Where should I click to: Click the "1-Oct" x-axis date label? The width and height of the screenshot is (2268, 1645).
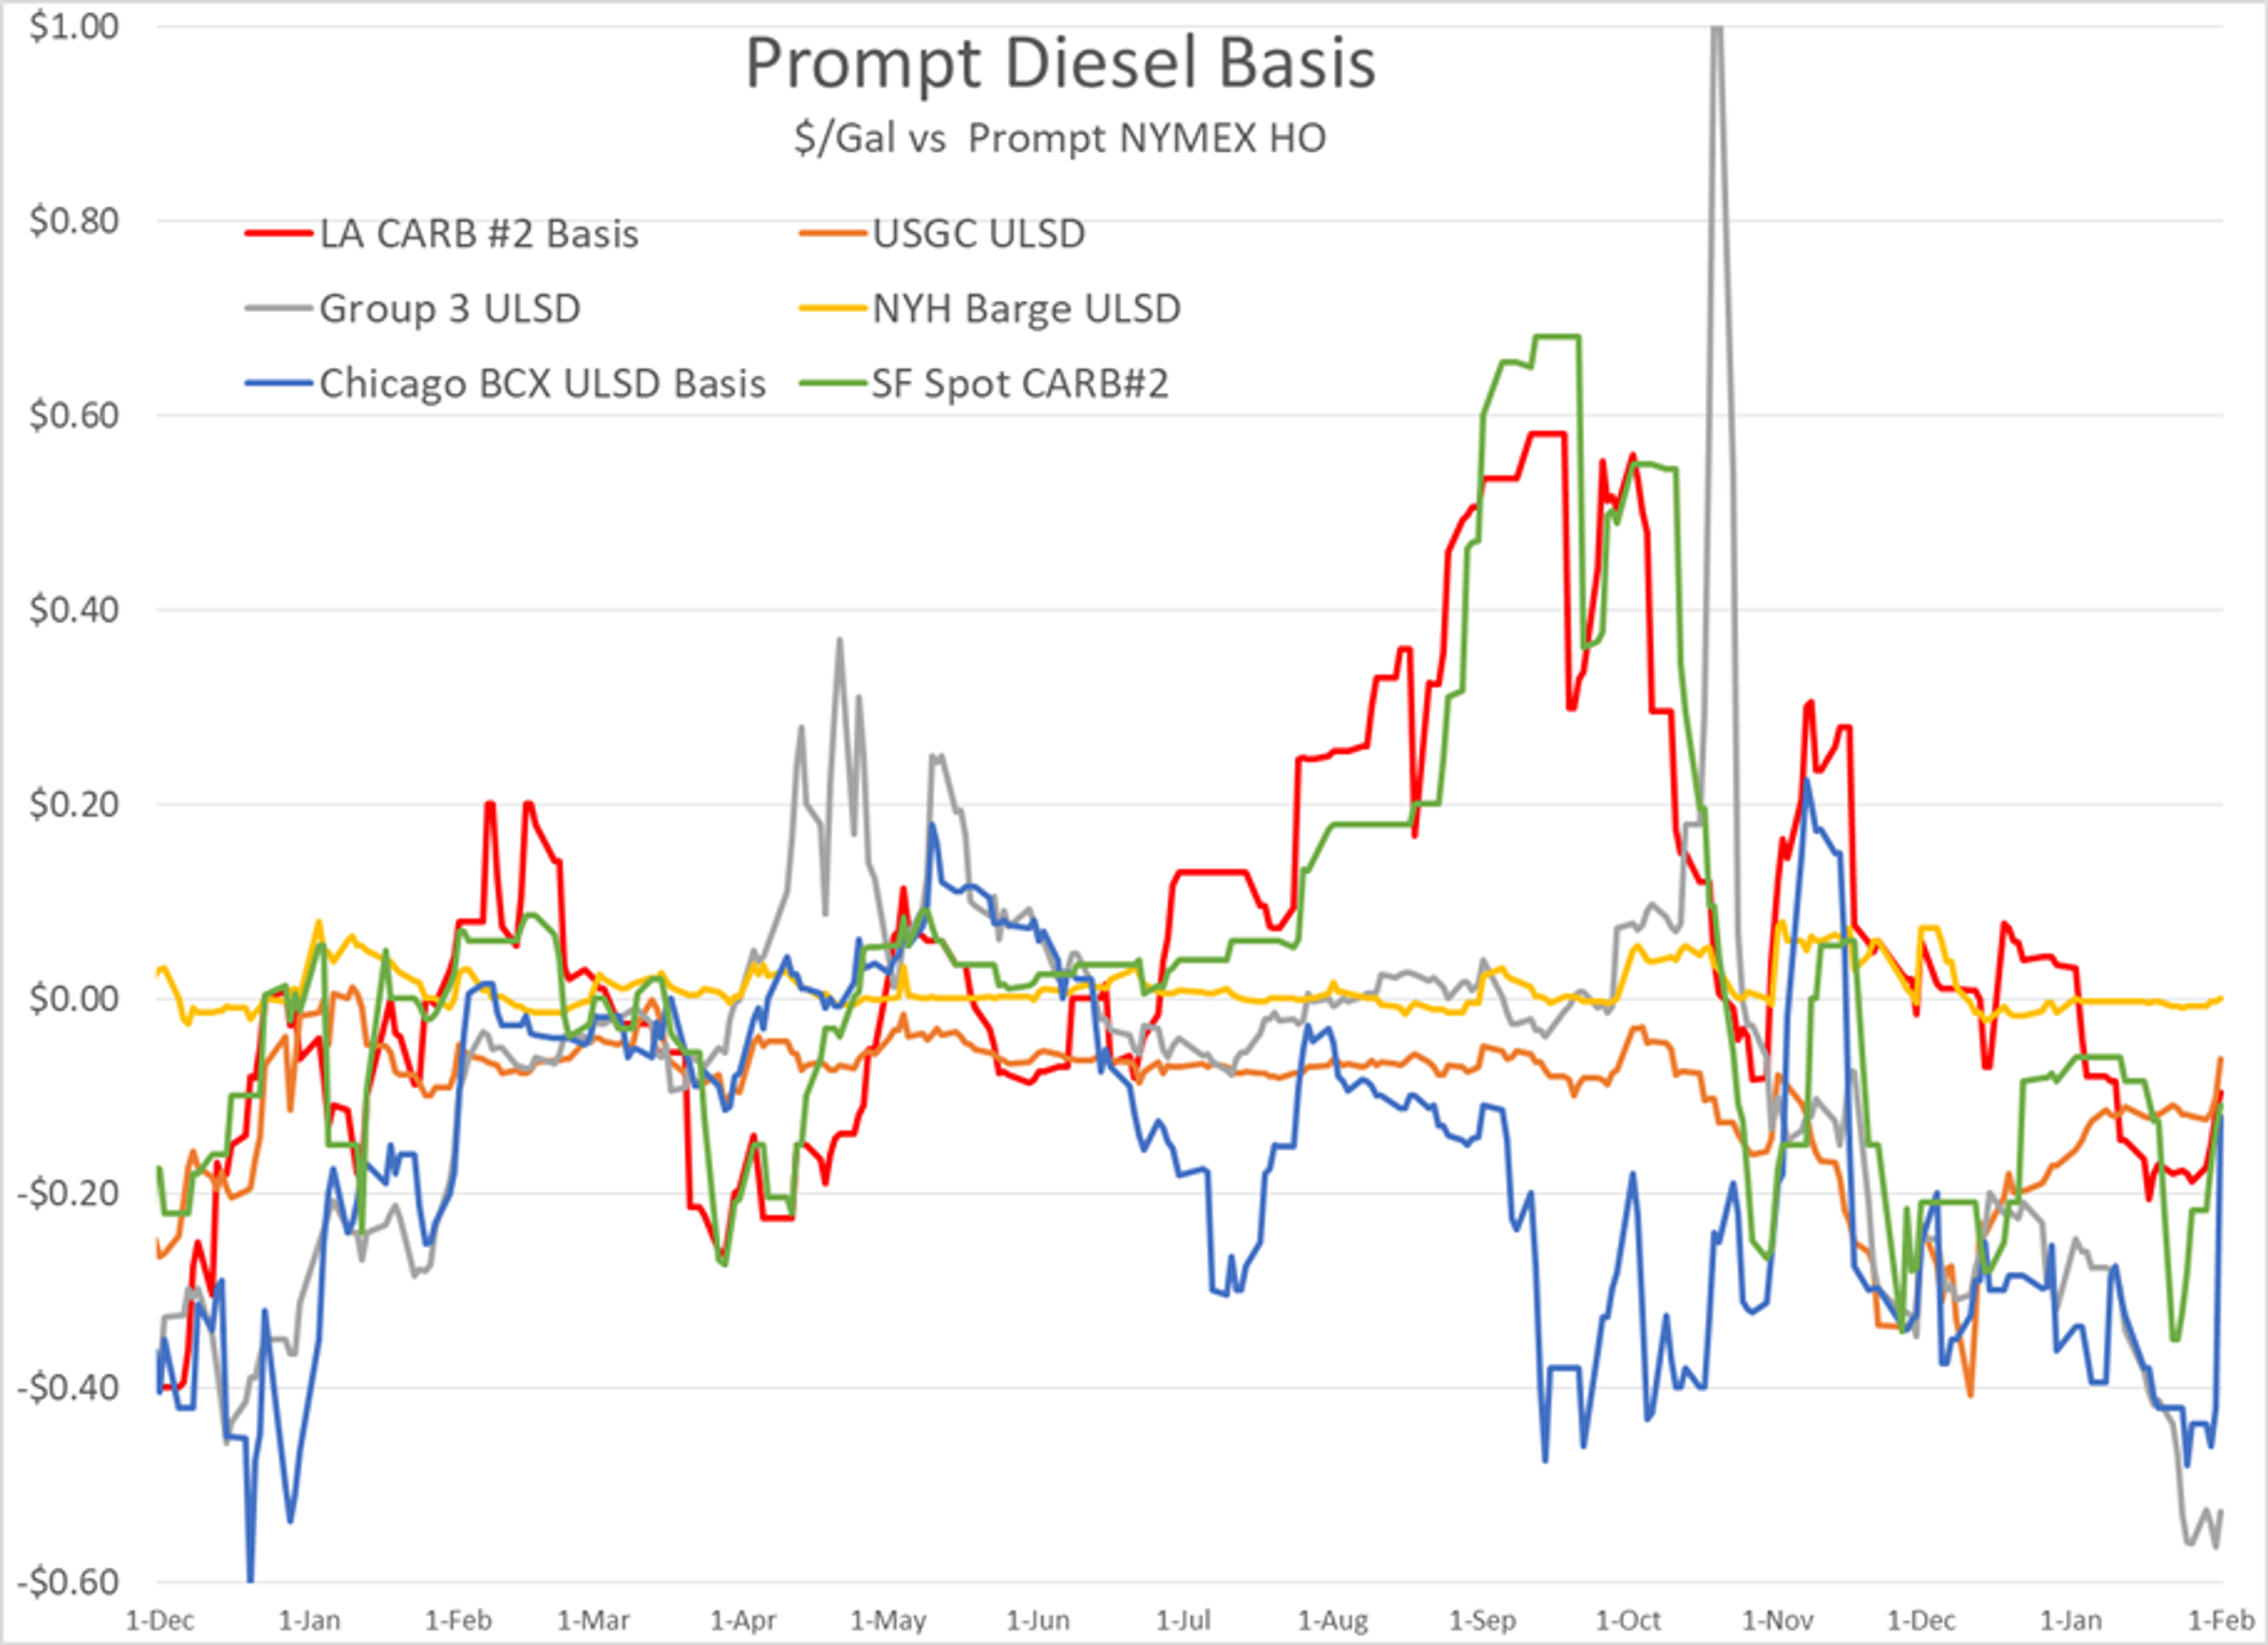1627,1620
